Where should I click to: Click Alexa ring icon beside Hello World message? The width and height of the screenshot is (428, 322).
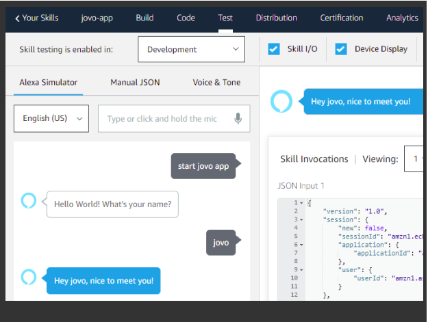coord(29,200)
